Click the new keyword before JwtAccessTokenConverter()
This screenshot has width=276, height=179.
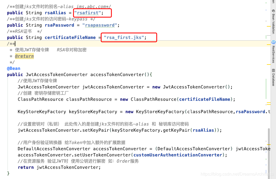coord(156,87)
